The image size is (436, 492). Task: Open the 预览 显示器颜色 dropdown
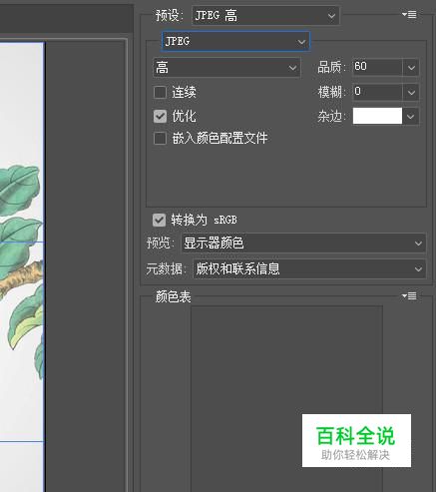point(303,244)
